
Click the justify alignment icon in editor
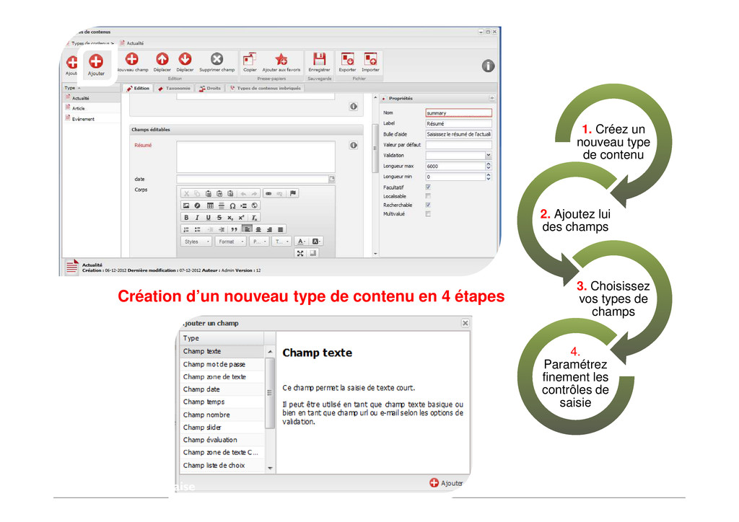click(281, 229)
